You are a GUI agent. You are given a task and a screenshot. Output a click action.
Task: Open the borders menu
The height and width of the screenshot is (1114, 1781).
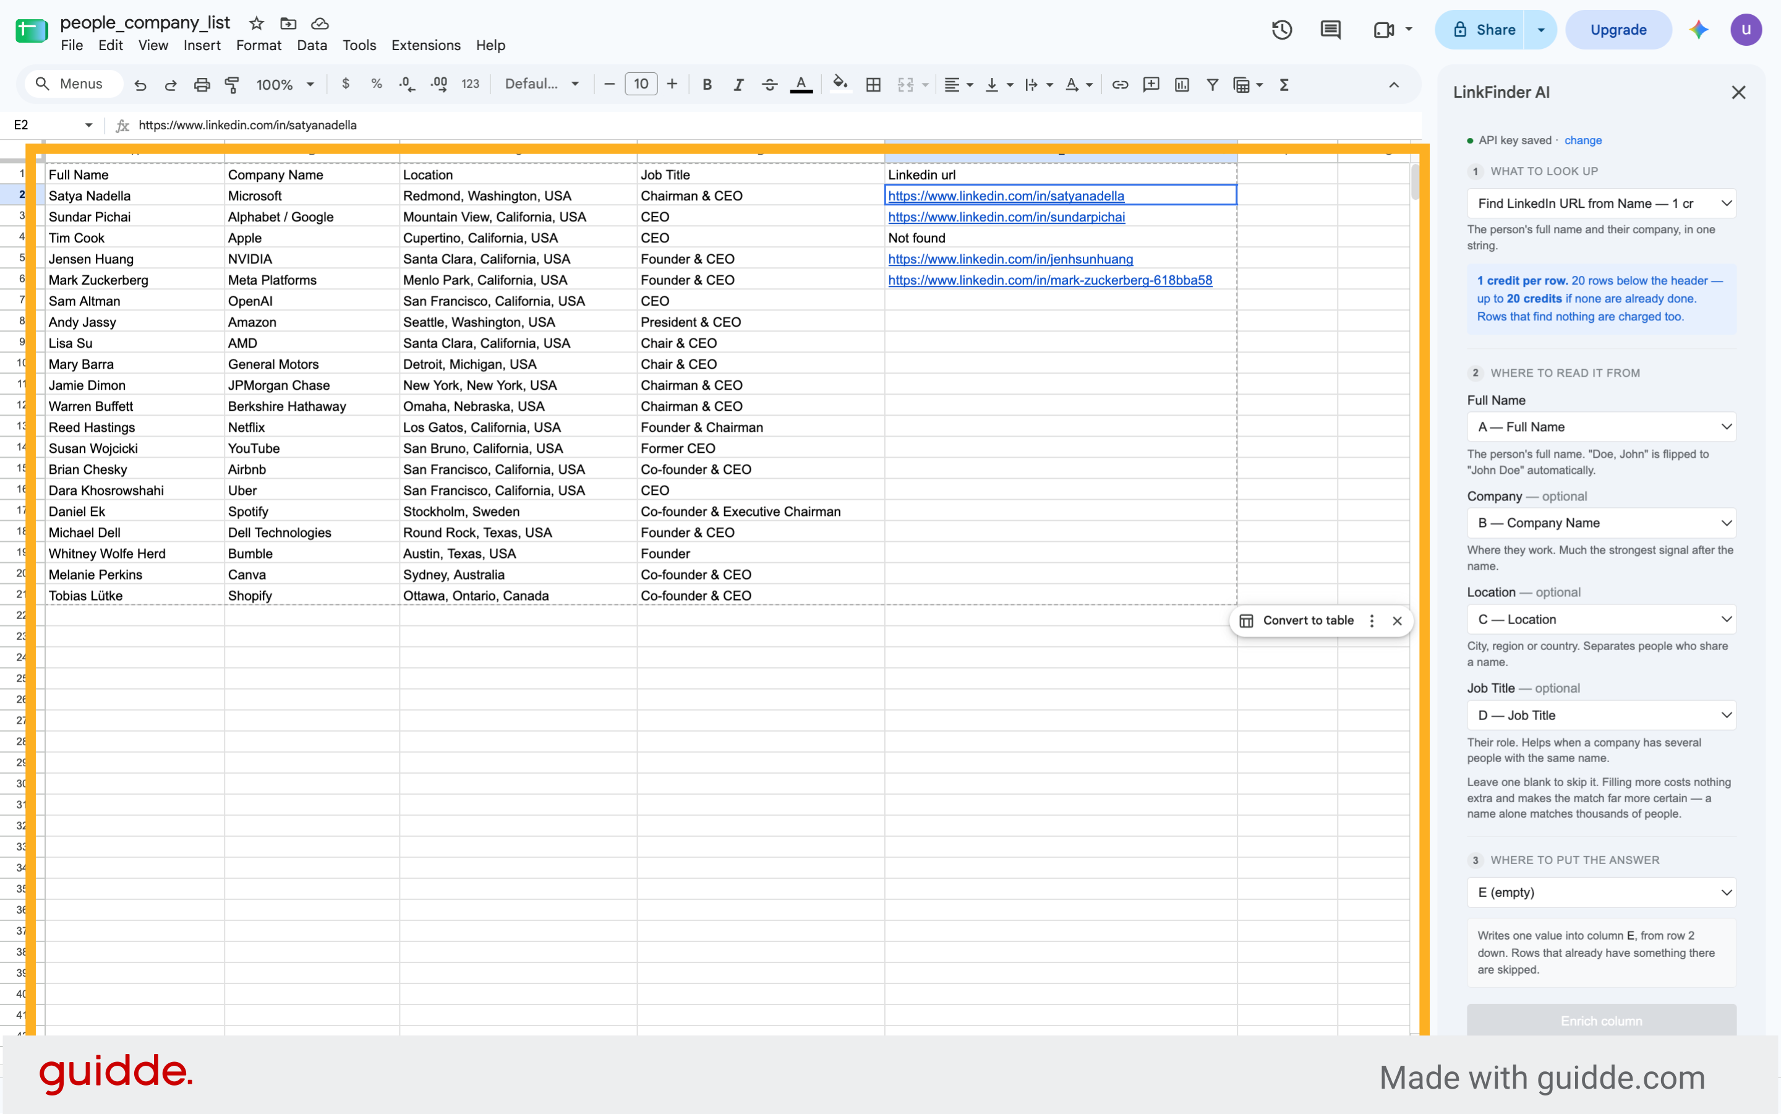[x=874, y=84]
